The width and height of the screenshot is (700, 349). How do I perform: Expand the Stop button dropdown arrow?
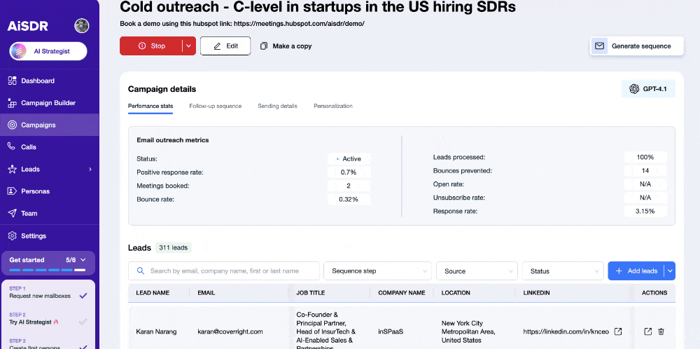tap(188, 46)
